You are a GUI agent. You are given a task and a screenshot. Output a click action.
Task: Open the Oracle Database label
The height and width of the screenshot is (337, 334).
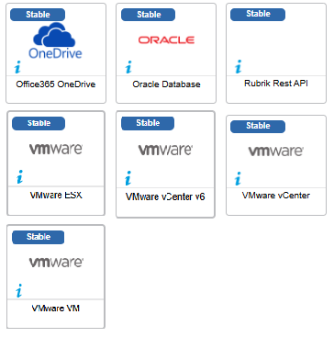pyautogui.click(x=166, y=84)
